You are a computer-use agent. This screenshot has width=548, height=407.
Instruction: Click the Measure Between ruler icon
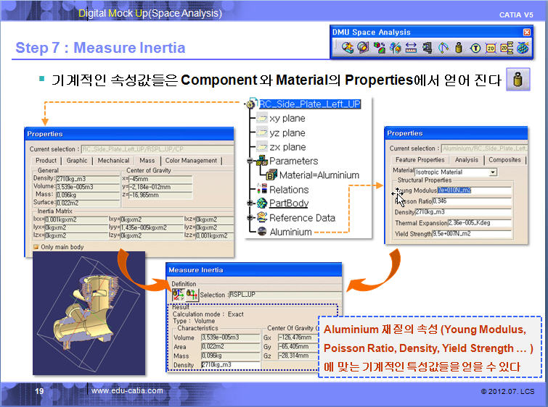(411, 48)
